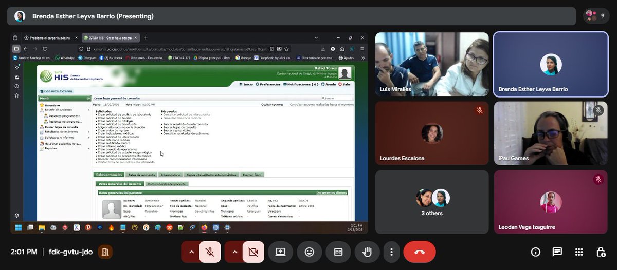Image resolution: width=617 pixels, height=270 pixels.
Task: Click Salir to log out
Action: point(344,84)
